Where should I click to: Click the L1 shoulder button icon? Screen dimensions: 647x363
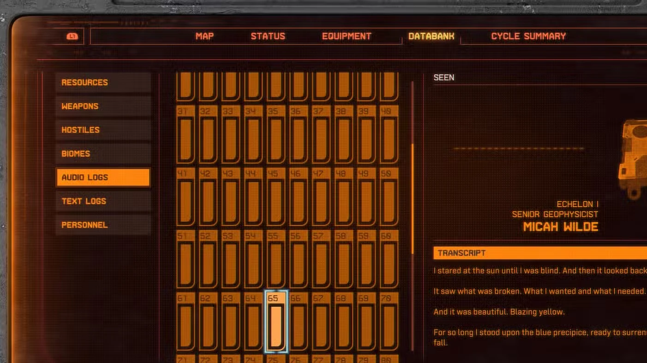tap(72, 36)
